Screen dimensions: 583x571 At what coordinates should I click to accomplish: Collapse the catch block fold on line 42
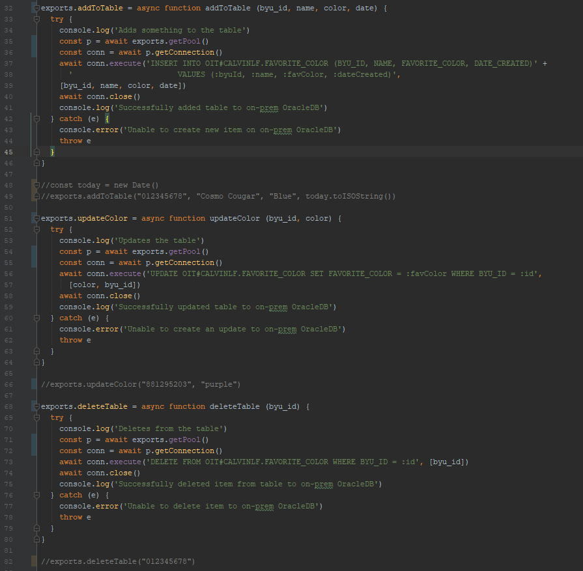click(36, 118)
